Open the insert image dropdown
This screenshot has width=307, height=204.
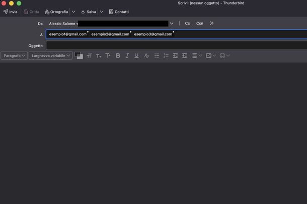pyautogui.click(x=211, y=56)
